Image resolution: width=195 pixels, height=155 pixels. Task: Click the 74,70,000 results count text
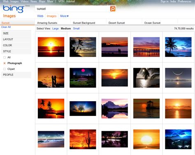click(184, 28)
